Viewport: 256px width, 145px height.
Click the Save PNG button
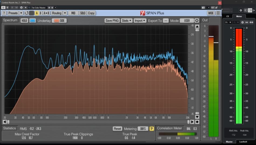tap(112, 20)
